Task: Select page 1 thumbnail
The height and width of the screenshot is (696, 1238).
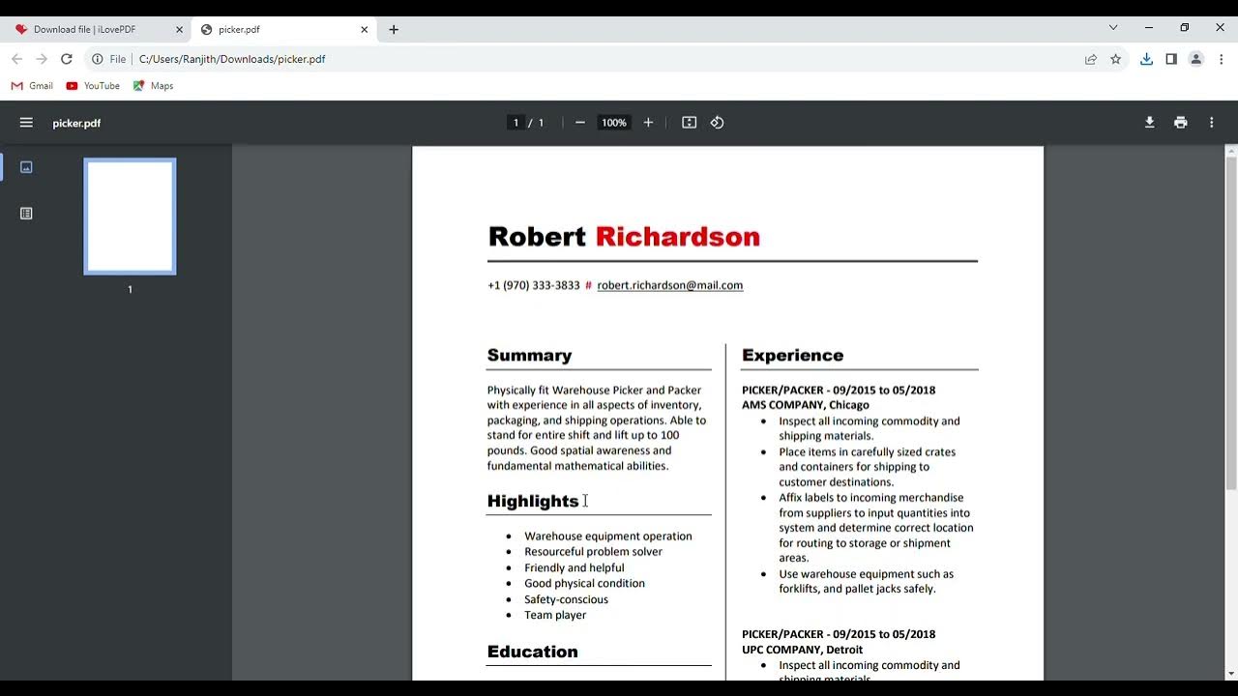Action: 130,217
